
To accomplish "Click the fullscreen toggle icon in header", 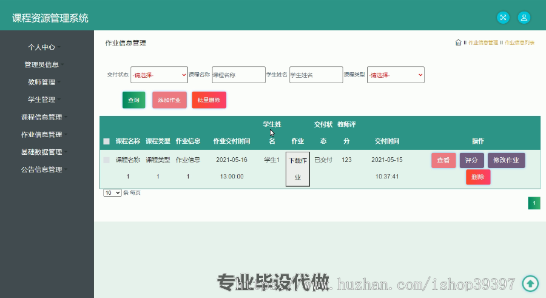I will (503, 18).
